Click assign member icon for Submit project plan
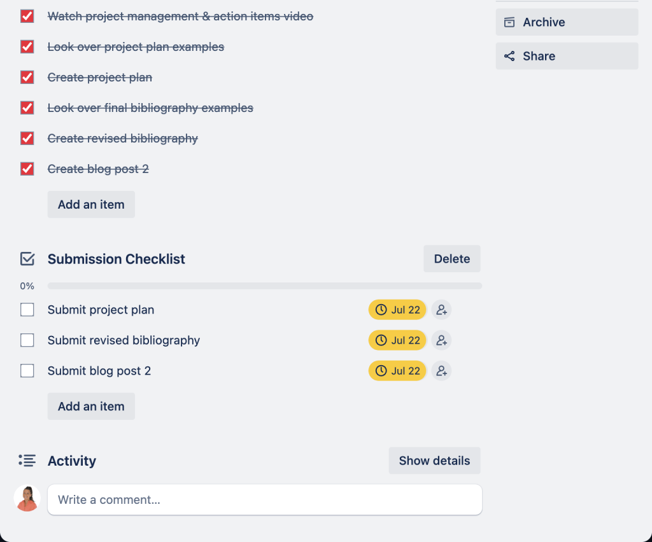Image resolution: width=652 pixels, height=542 pixels. tap(441, 310)
